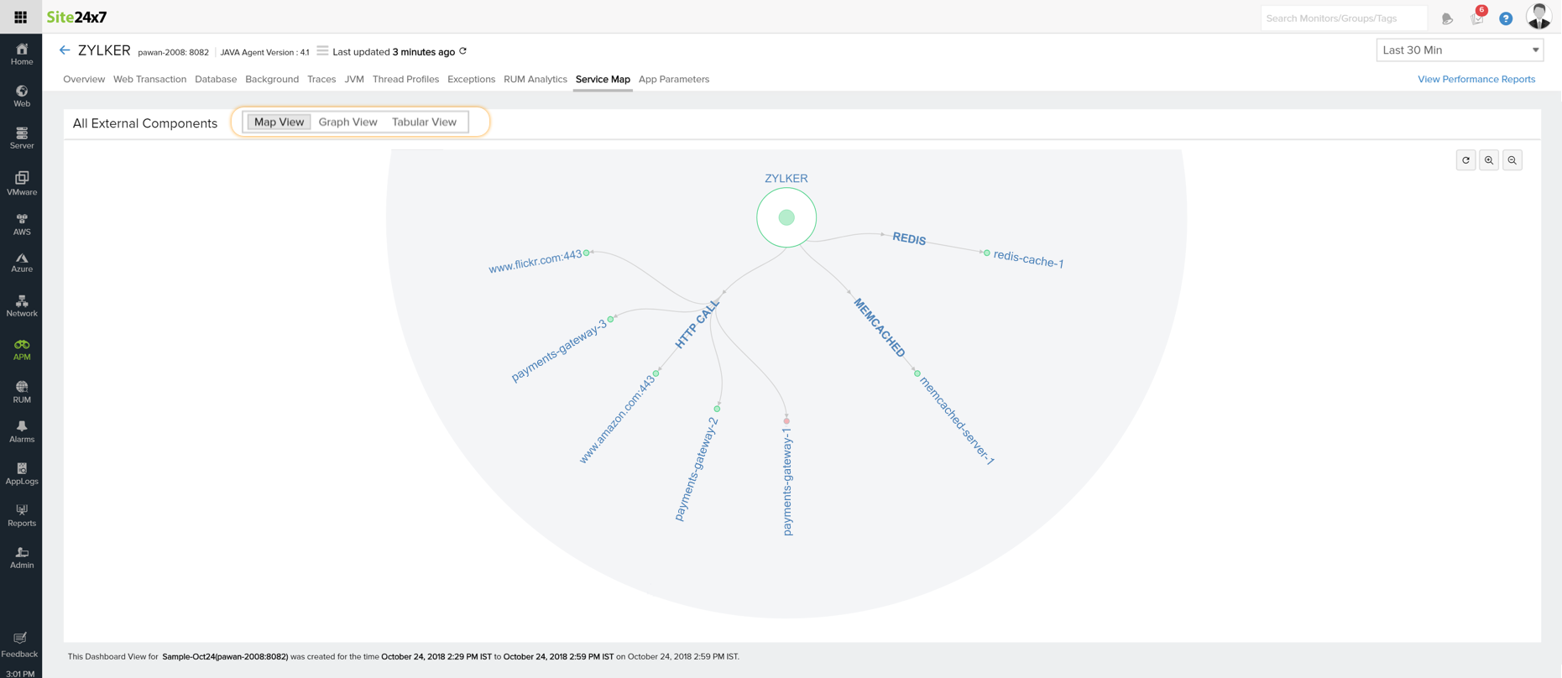This screenshot has height=678, width=1562.
Task: Zoom out of the service map
Action: coord(1512,160)
